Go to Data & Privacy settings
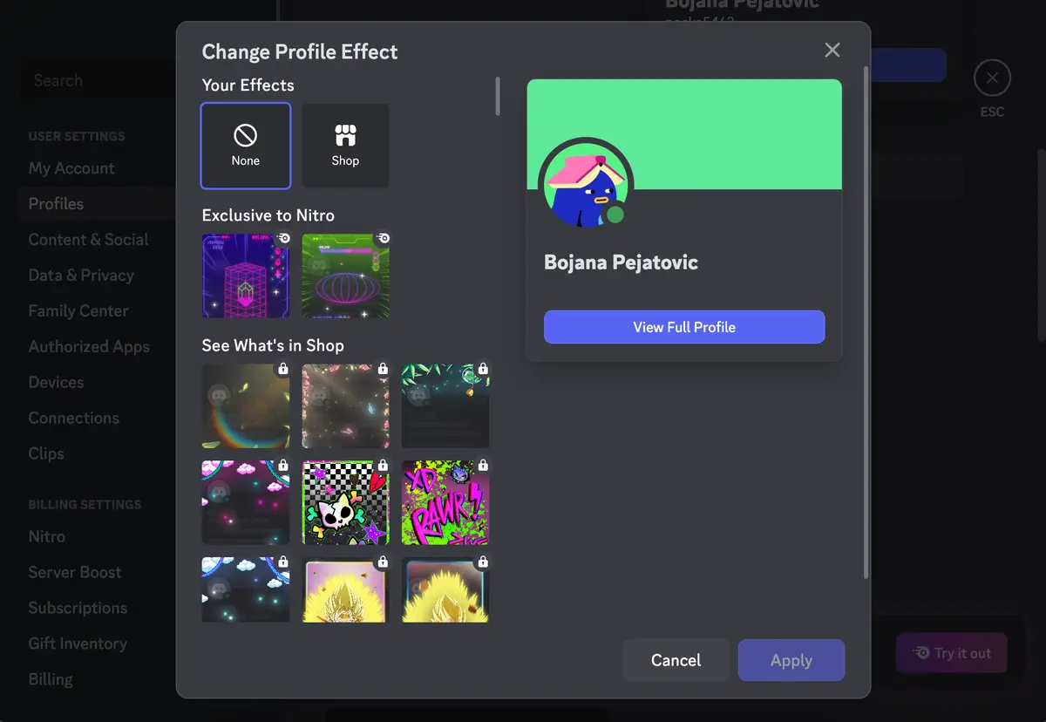The height and width of the screenshot is (722, 1046). point(80,275)
